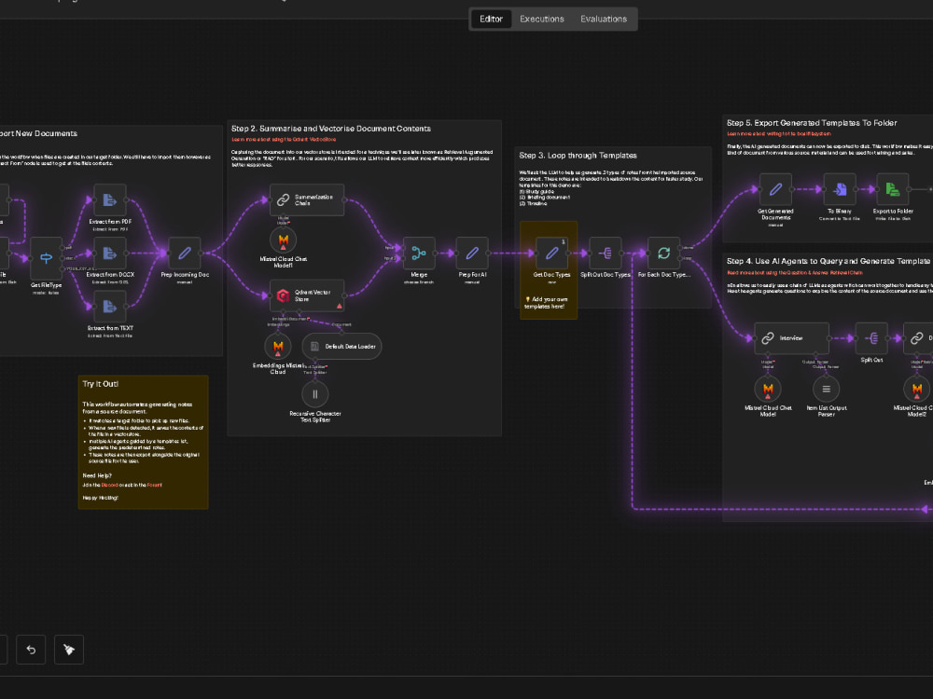Select the Embeddings Mistral Cloud node

278,347
